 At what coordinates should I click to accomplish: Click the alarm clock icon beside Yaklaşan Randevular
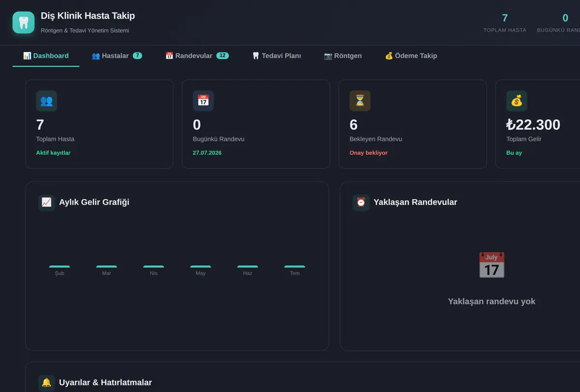361,203
